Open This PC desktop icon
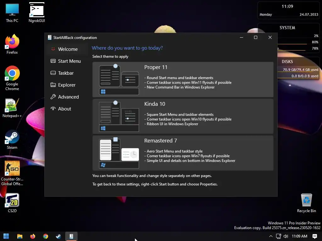 [12, 13]
